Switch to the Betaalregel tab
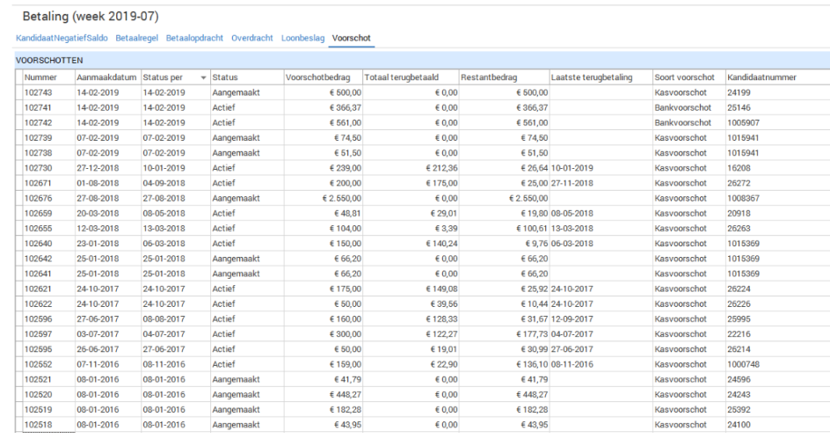The image size is (830, 446). click(138, 39)
